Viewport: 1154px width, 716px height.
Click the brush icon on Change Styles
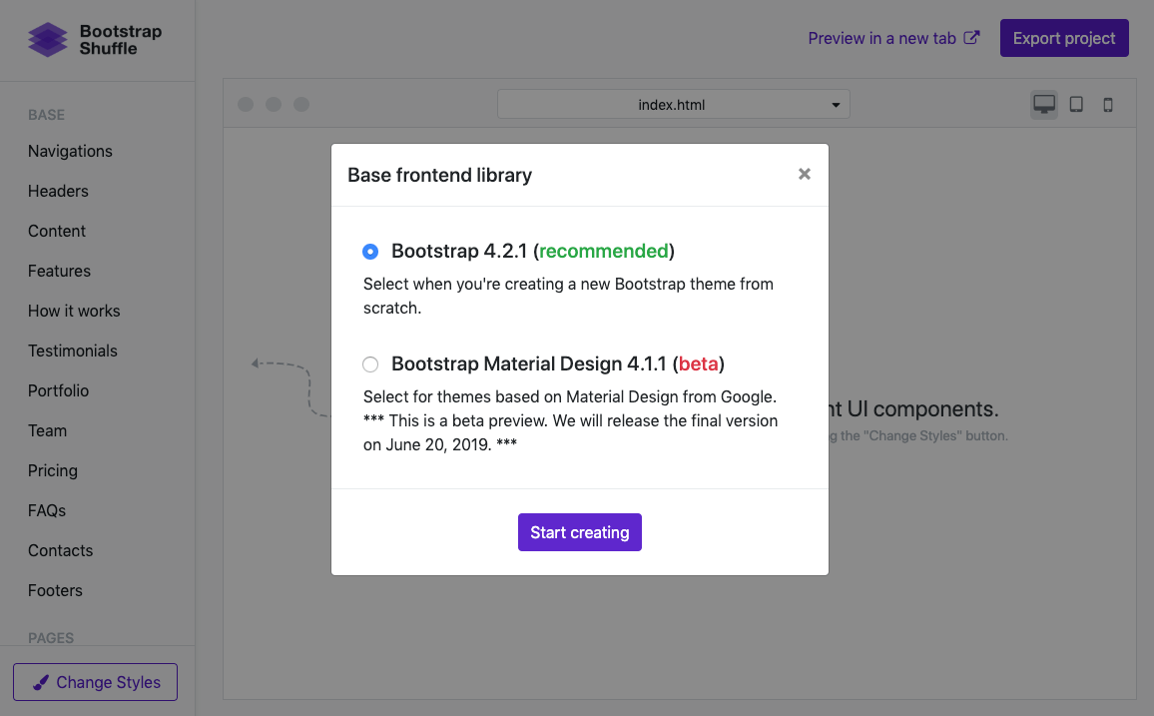tap(40, 682)
